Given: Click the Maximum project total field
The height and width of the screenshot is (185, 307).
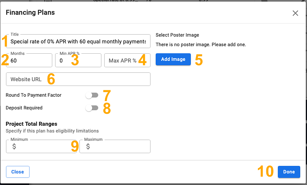Looking at the screenshot, I should click(115, 146).
